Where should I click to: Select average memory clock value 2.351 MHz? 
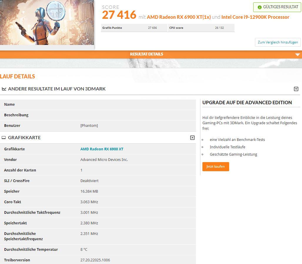pyautogui.click(x=89, y=234)
